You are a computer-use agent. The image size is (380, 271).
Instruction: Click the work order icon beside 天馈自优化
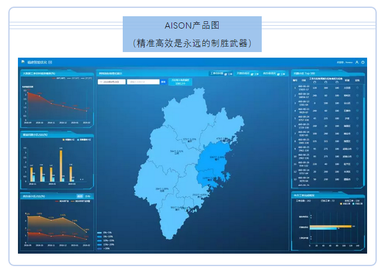pos(254,74)
